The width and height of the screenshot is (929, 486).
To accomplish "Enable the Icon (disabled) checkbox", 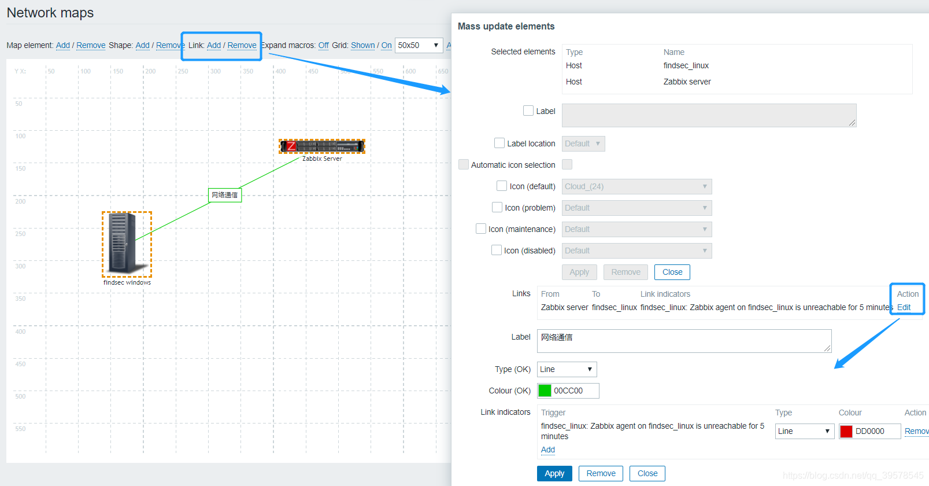I will (497, 250).
